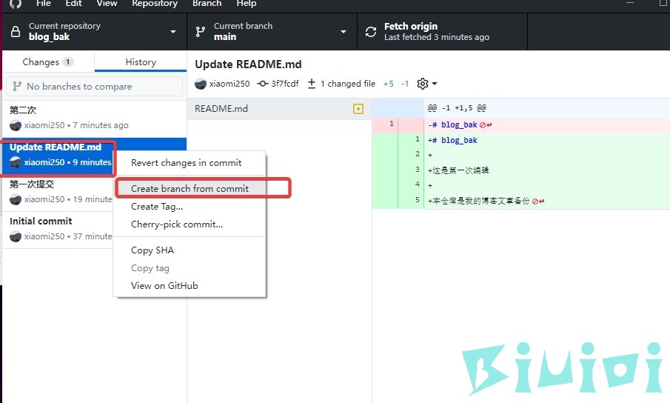
Task: Click the GitHub logo in the title bar
Action: point(16,4)
